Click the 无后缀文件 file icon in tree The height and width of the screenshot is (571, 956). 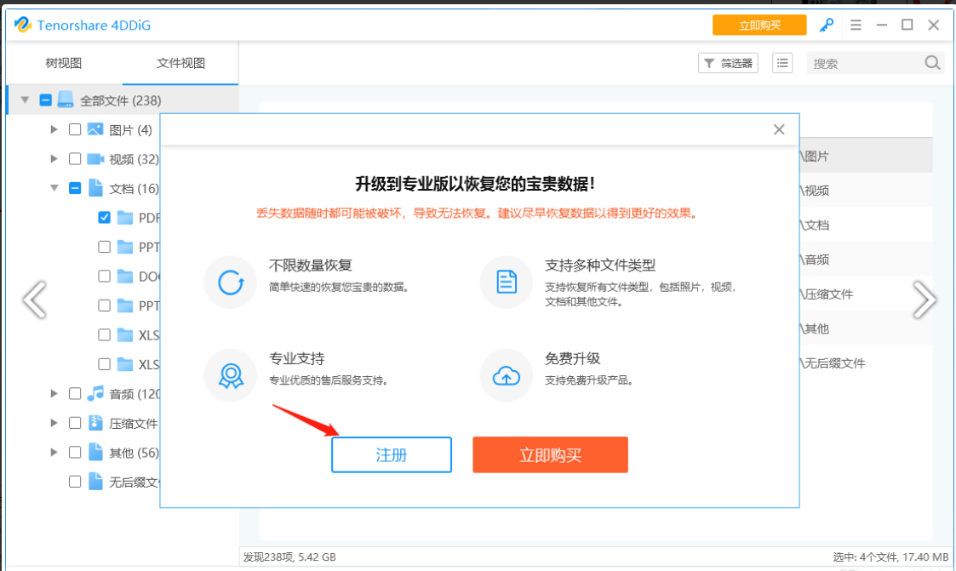(x=95, y=481)
